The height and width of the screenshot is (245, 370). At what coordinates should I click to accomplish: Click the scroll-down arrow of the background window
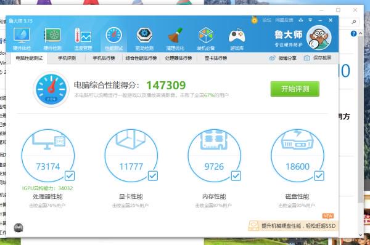click(360, 235)
